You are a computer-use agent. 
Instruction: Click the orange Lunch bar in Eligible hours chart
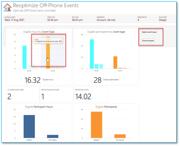point(48,52)
